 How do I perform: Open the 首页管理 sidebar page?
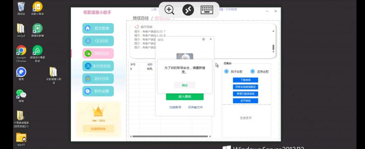pos(98,29)
